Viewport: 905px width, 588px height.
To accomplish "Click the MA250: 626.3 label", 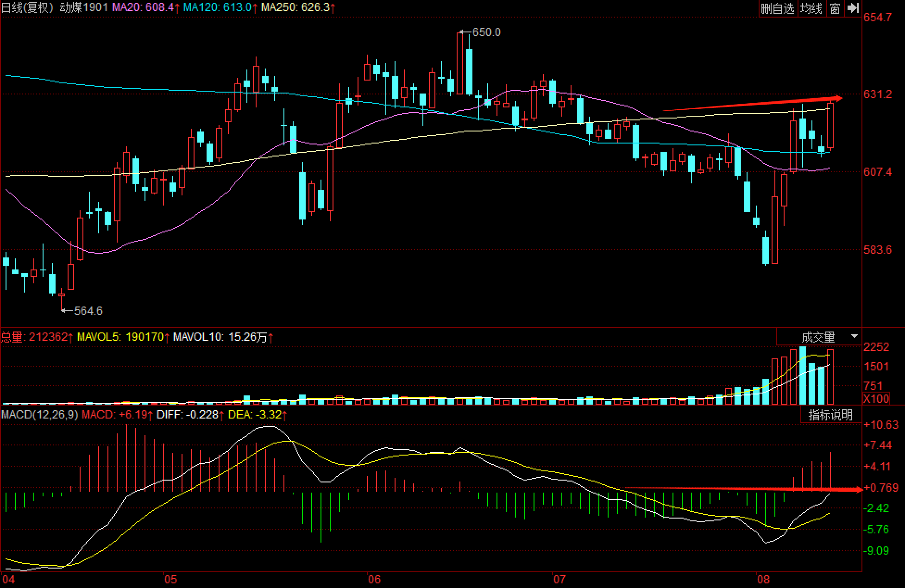I will coord(298,7).
